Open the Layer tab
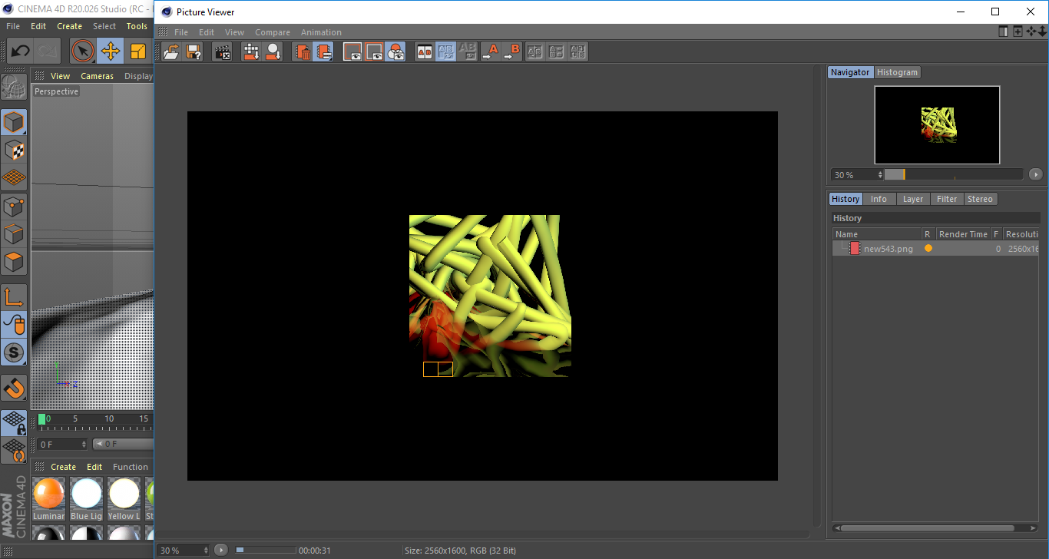 pyautogui.click(x=913, y=199)
